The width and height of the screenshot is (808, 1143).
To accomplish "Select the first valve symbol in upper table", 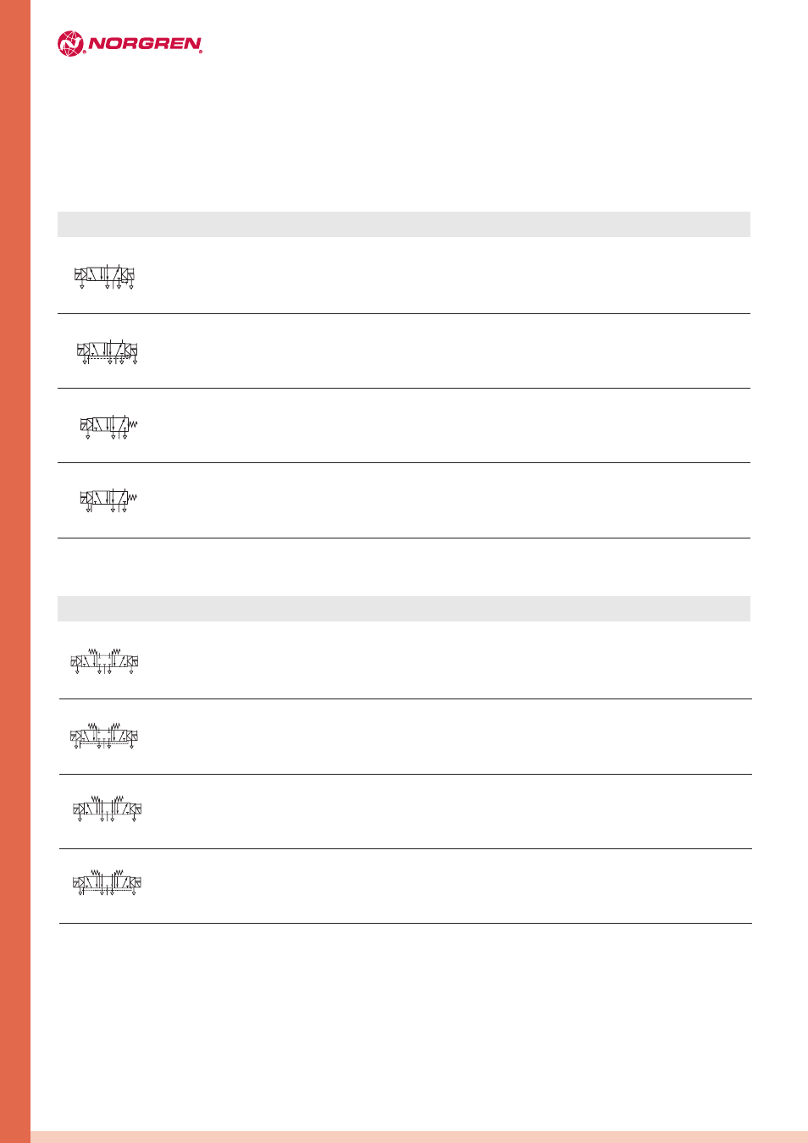I will (105, 277).
